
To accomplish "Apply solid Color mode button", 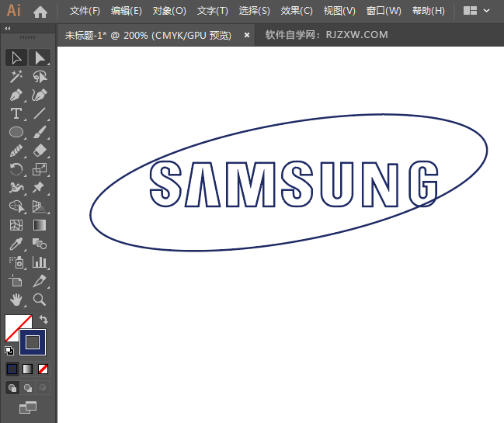I will point(12,369).
